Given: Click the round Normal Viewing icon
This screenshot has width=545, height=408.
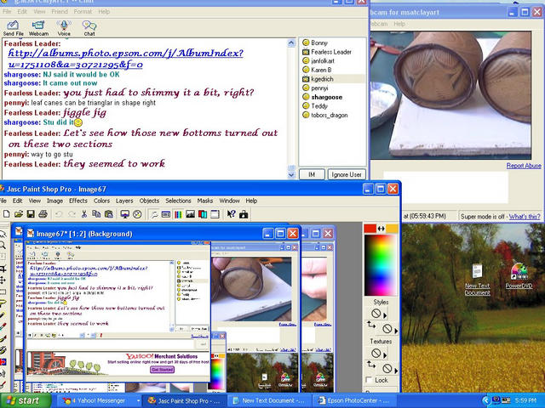Looking at the screenshot, I should point(137,214).
